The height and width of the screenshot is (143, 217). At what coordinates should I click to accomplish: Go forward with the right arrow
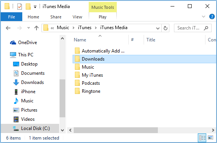coord(20,28)
